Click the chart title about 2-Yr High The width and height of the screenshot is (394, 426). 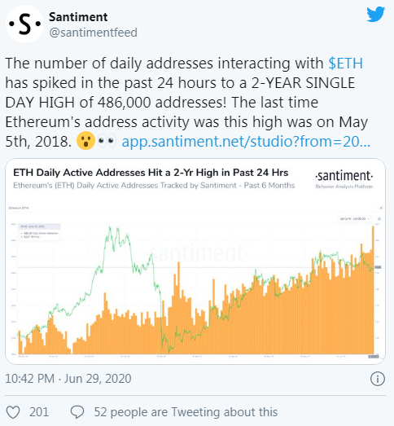[151, 173]
